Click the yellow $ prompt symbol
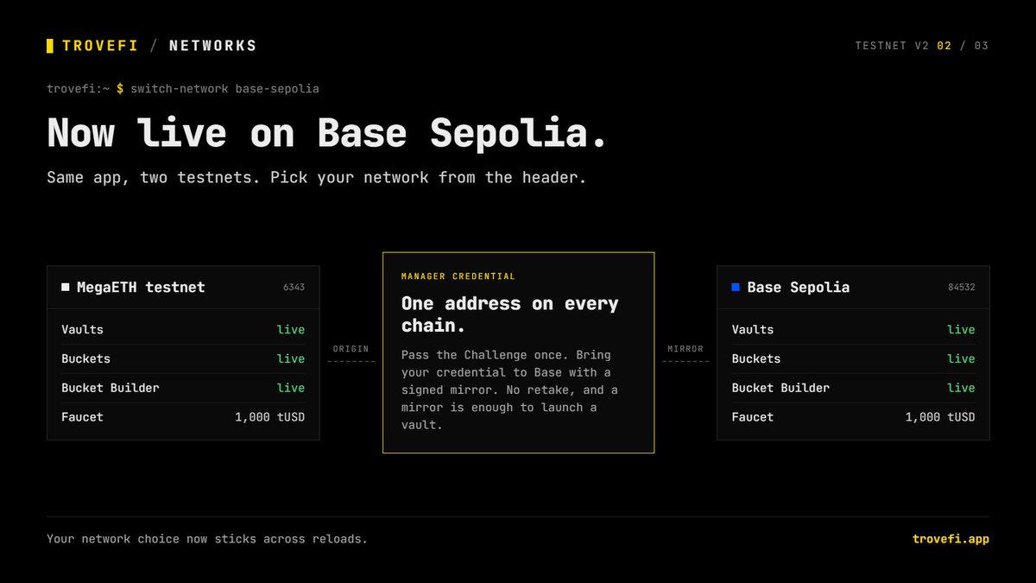The image size is (1036, 583). pyautogui.click(x=120, y=89)
